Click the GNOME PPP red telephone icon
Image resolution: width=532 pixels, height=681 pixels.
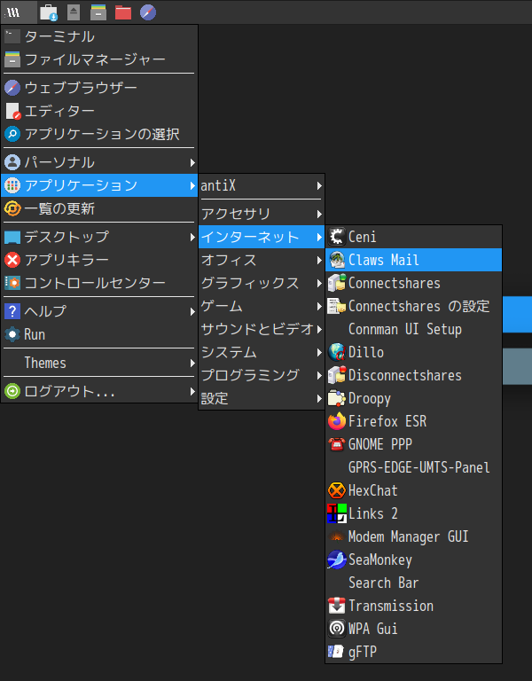click(337, 444)
